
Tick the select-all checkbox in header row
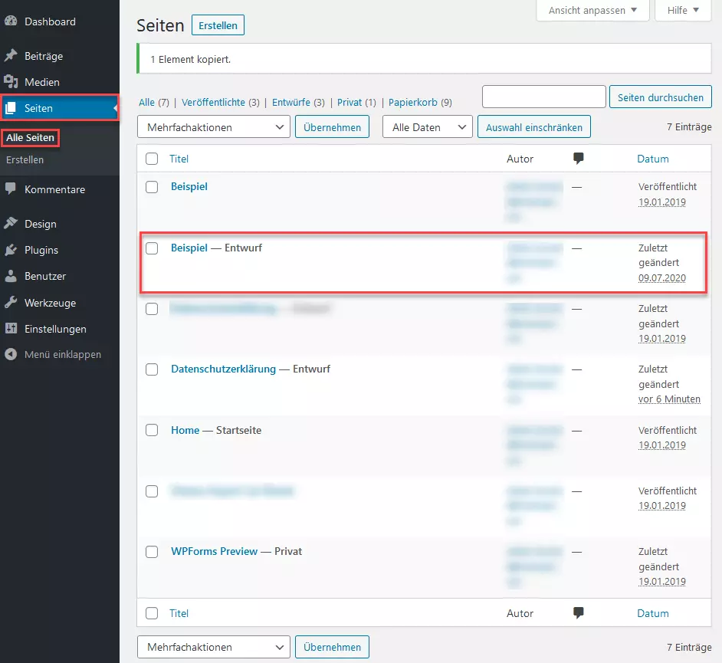(152, 159)
